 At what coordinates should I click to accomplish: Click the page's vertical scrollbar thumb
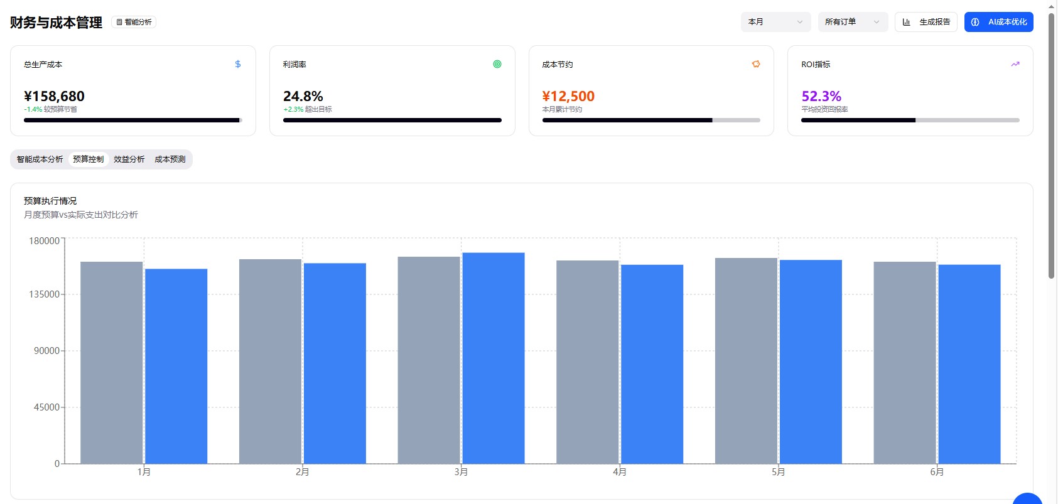pos(1051,144)
